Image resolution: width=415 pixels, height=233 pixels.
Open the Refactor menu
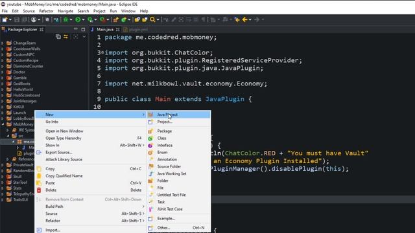click(x=46, y=11)
